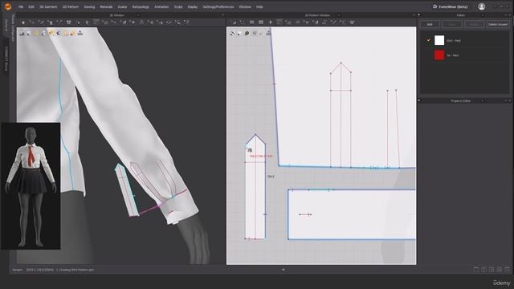Open the 2D Pattern menu

click(x=71, y=7)
